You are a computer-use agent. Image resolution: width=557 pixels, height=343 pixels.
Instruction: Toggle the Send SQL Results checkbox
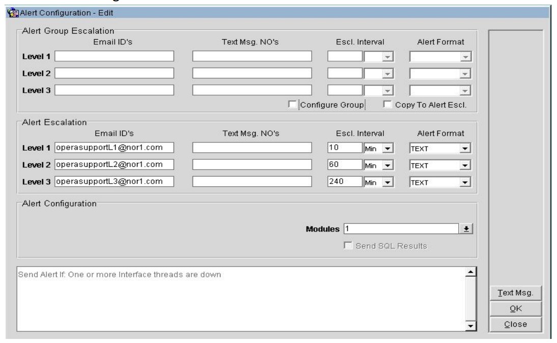click(x=348, y=246)
